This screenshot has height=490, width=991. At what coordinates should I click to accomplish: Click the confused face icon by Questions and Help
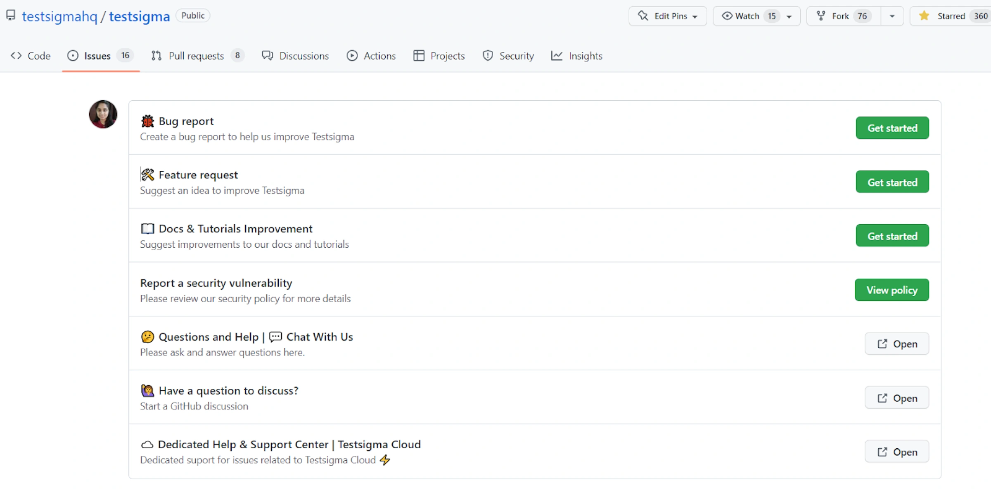(x=147, y=337)
